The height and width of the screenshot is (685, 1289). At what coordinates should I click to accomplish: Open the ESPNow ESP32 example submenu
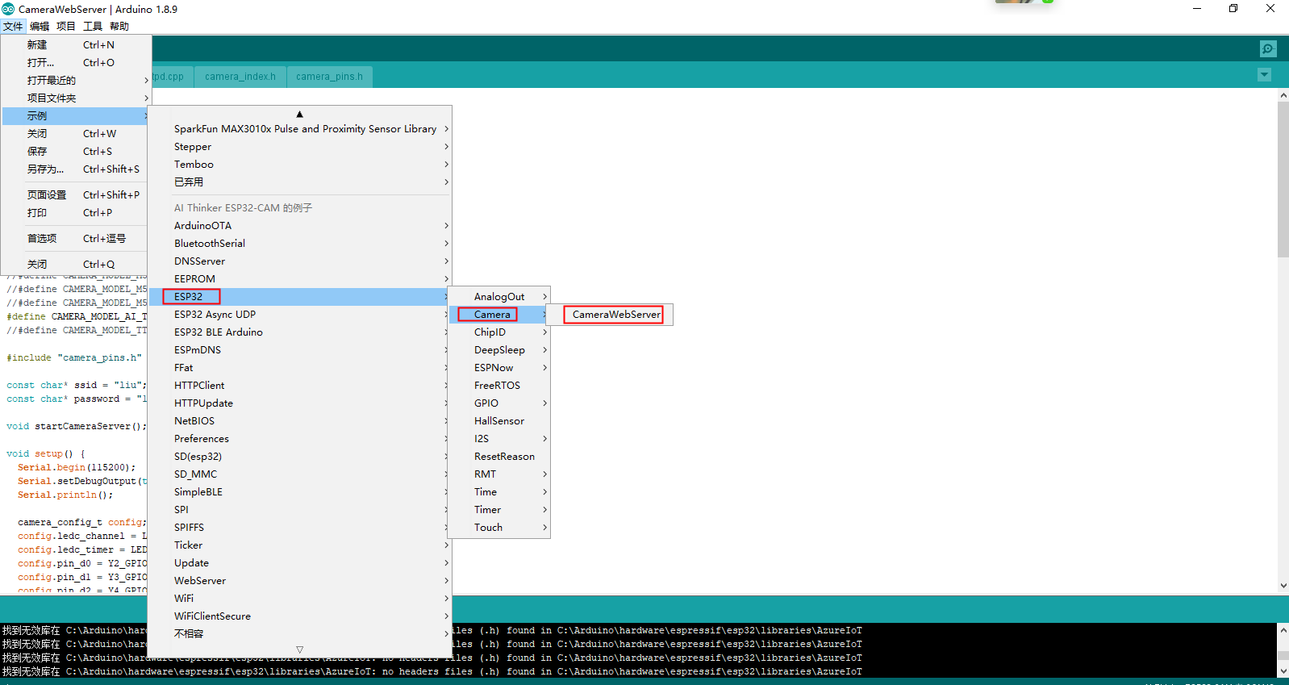(x=499, y=367)
